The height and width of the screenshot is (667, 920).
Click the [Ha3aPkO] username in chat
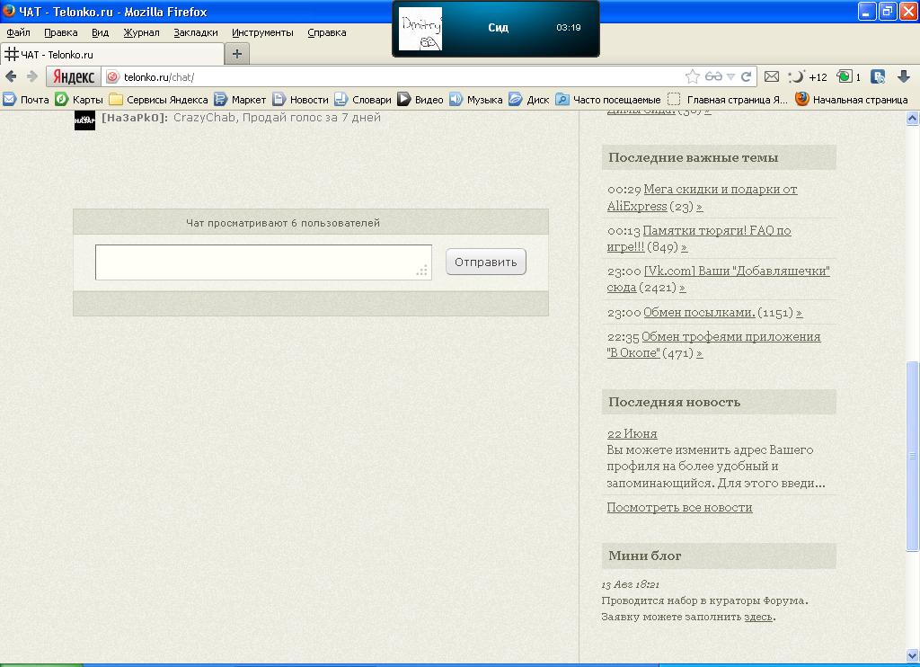135,118
